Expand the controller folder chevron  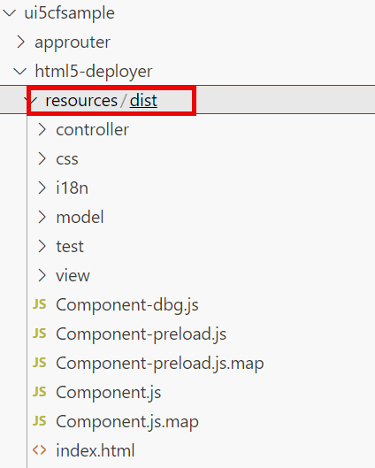(42, 129)
